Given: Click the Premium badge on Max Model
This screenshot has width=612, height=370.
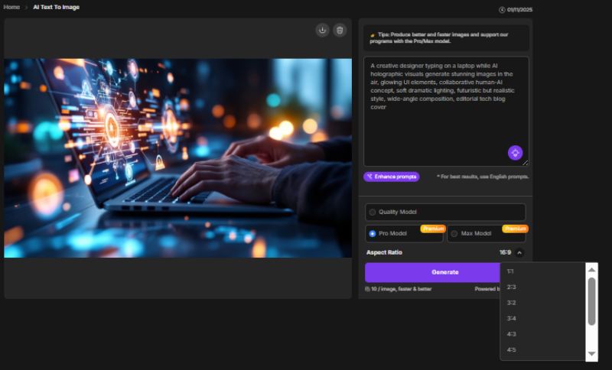Looking at the screenshot, I should (515, 229).
